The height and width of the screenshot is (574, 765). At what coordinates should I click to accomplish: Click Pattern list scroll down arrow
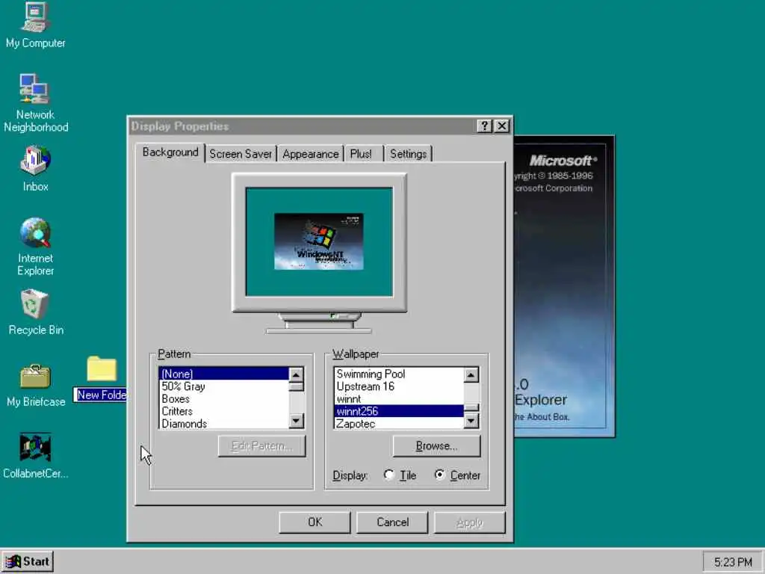(296, 421)
